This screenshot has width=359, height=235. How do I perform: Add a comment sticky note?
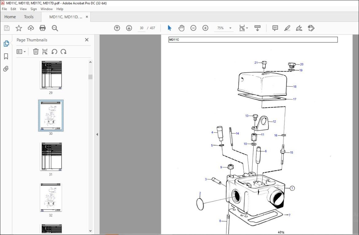pyautogui.click(x=275, y=28)
